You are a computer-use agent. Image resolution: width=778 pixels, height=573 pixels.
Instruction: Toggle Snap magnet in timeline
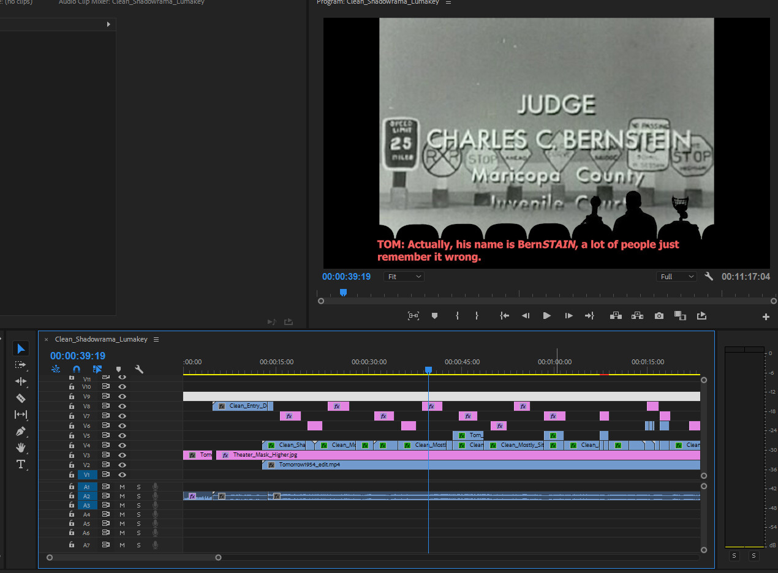tap(77, 369)
